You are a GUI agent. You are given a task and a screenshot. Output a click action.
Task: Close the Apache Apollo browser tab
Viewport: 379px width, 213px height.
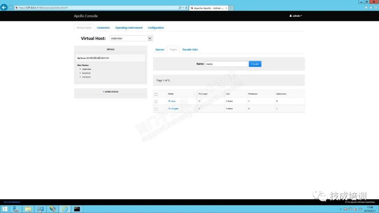click(226, 8)
